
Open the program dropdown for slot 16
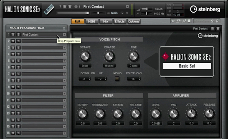(x=64, y=133)
